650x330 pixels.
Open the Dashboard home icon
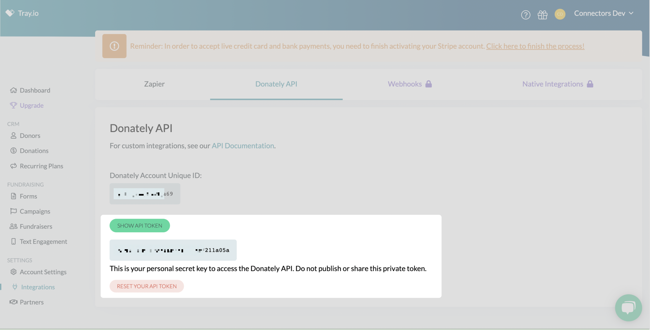coord(14,90)
